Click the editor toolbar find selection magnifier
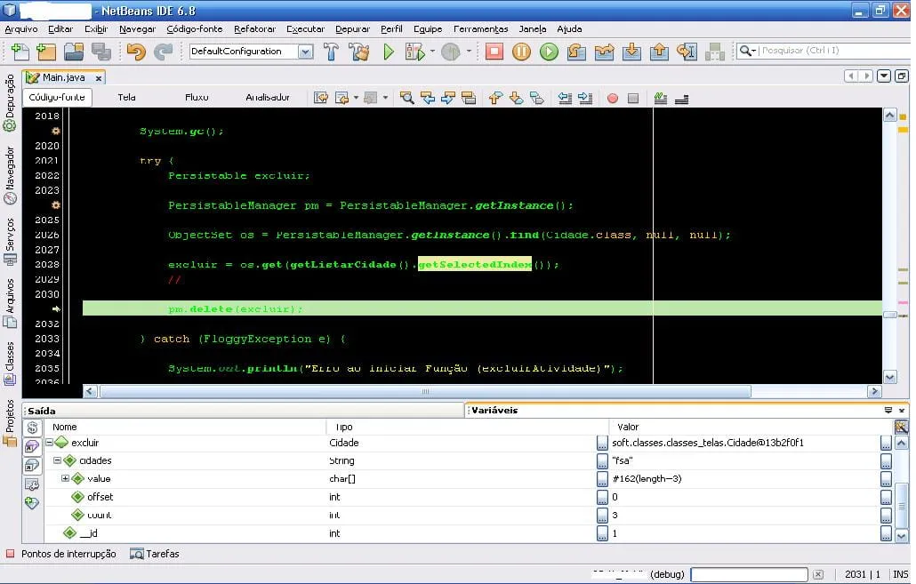Image resolution: width=916 pixels, height=584 pixels. pyautogui.click(x=406, y=98)
